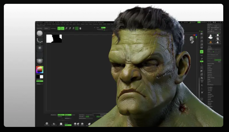Viewport: 229px width, 132px height.
Task: Open the gray material sphere selector
Action: click(40, 62)
